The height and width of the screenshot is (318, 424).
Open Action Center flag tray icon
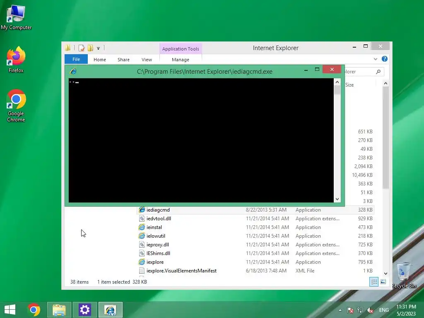point(350,310)
